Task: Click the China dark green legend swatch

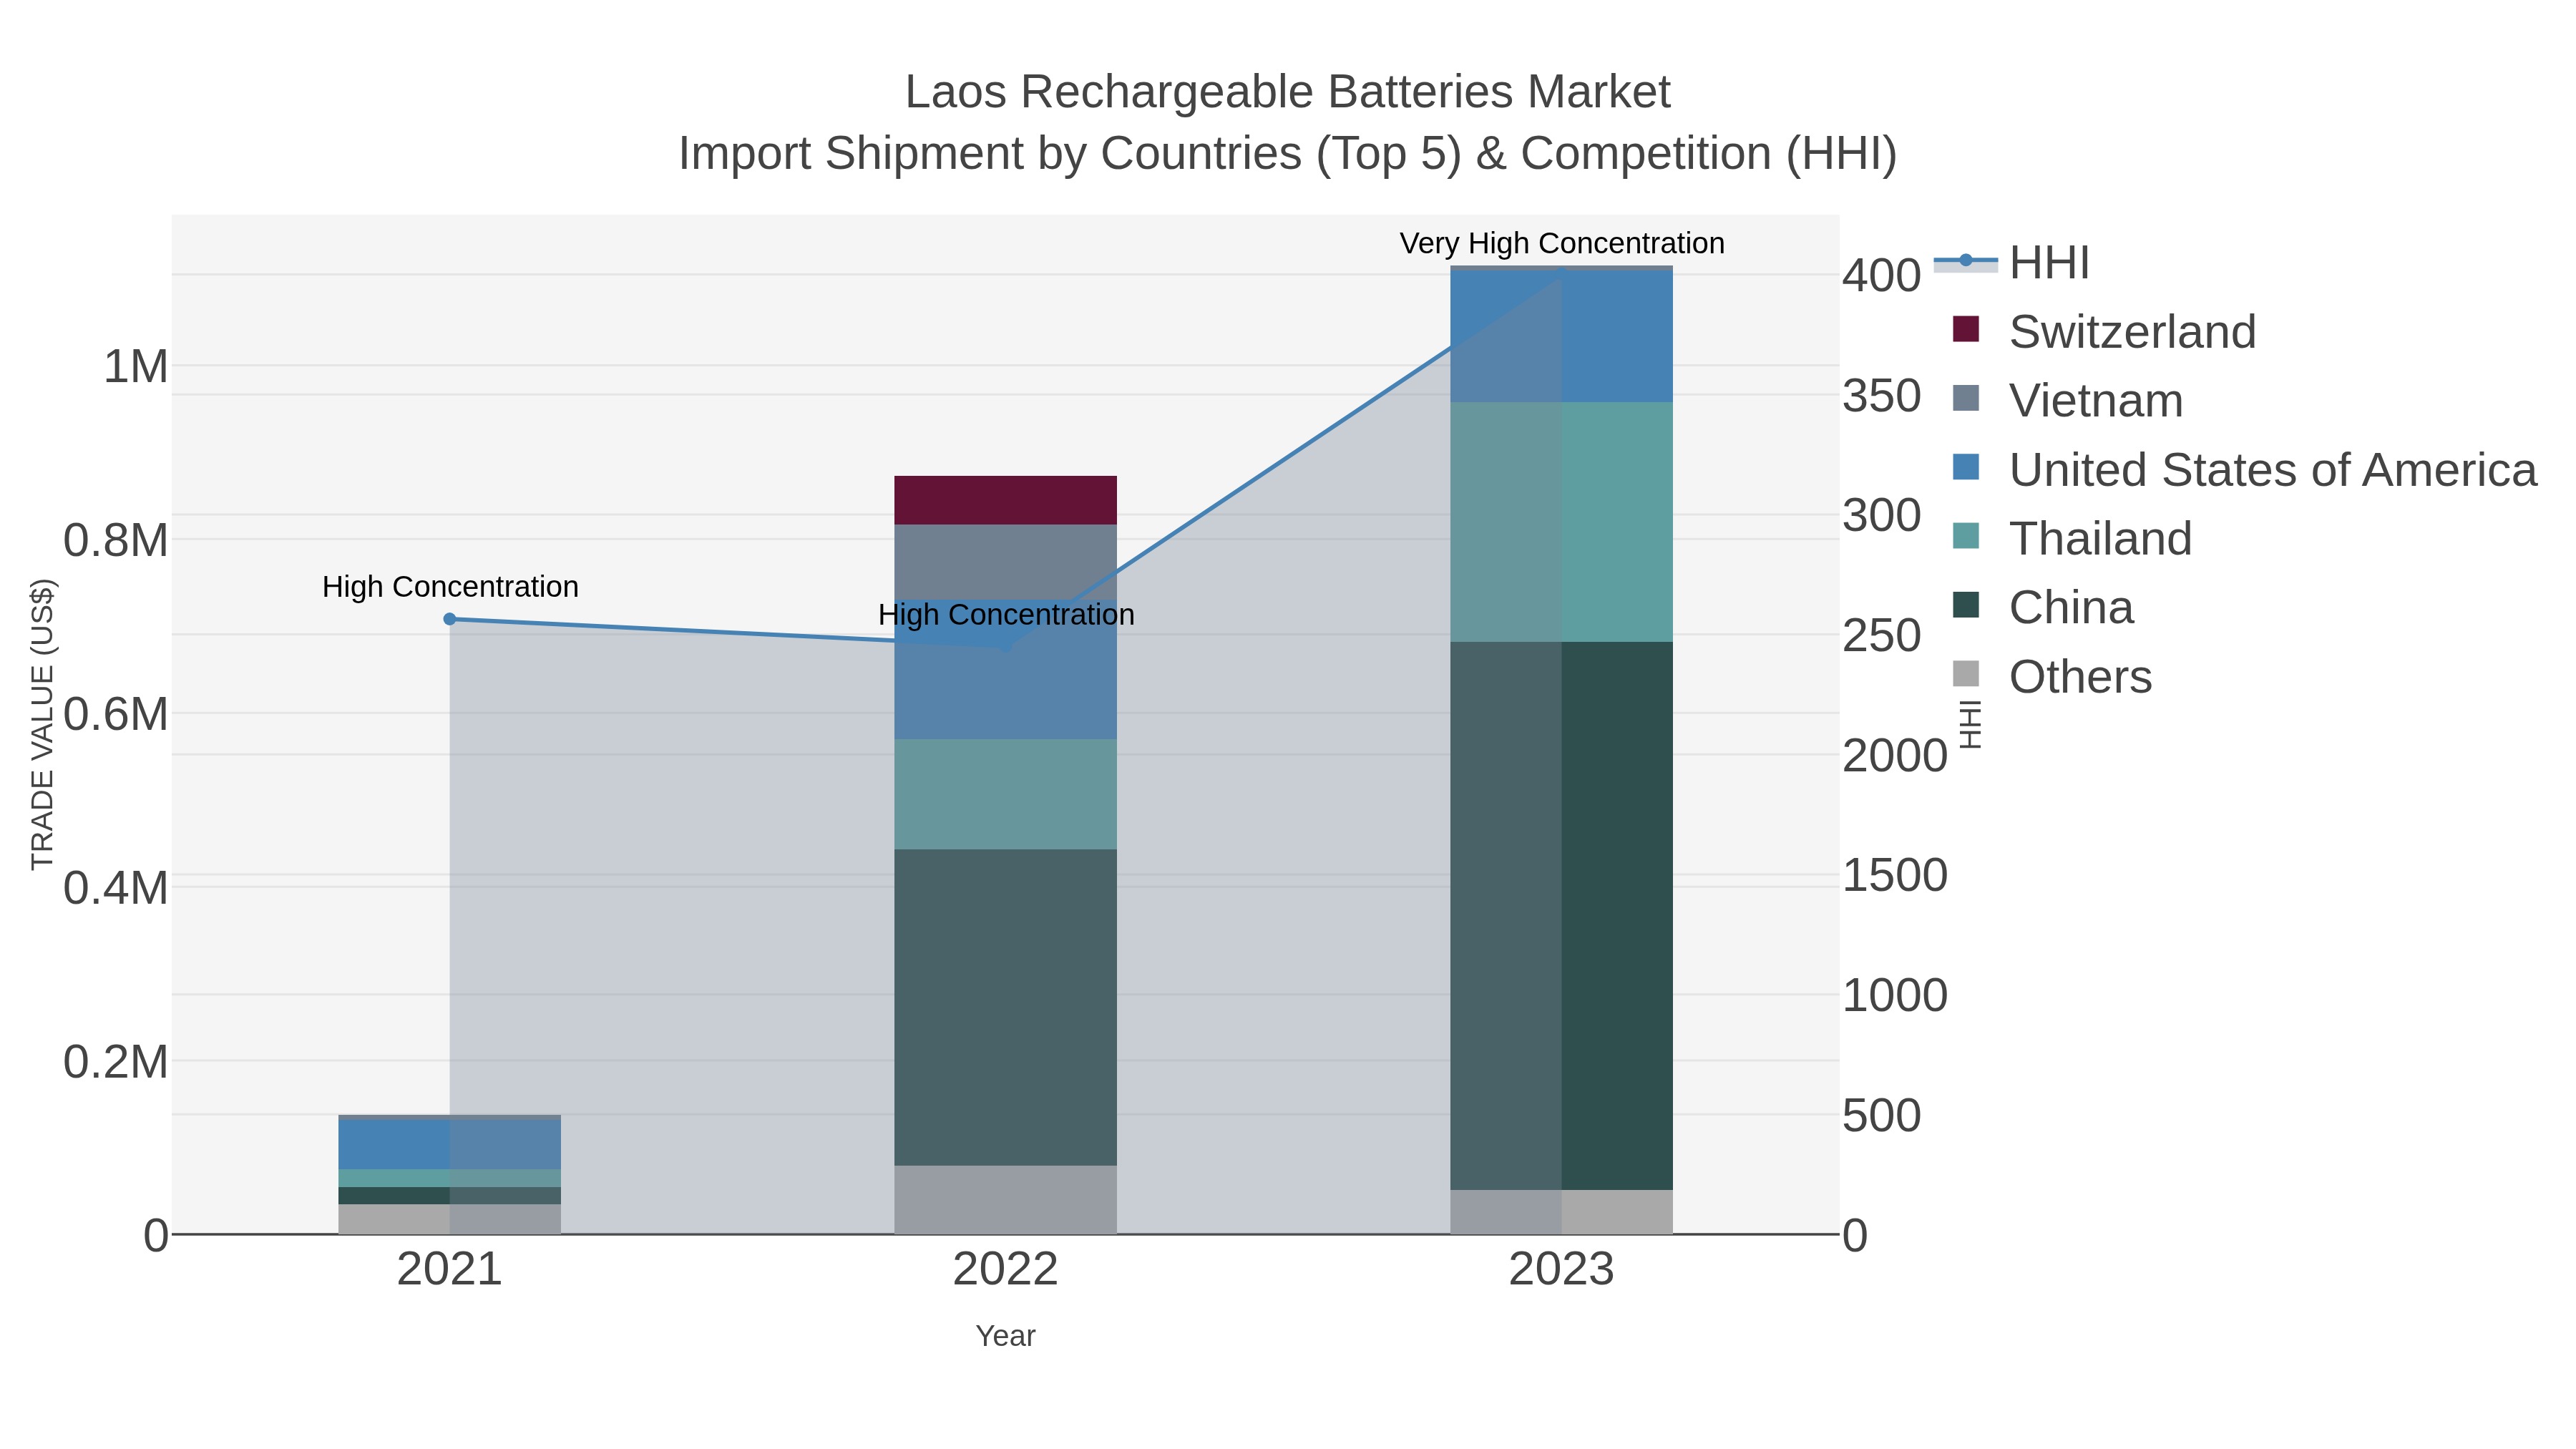Action: click(1966, 605)
